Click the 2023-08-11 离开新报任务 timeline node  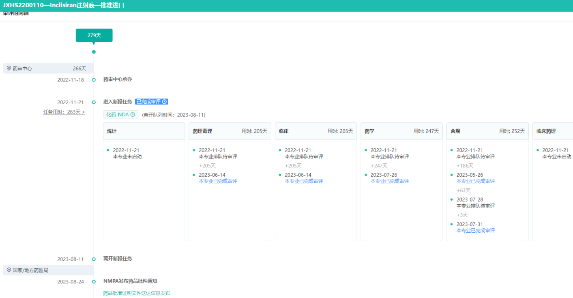94,259
